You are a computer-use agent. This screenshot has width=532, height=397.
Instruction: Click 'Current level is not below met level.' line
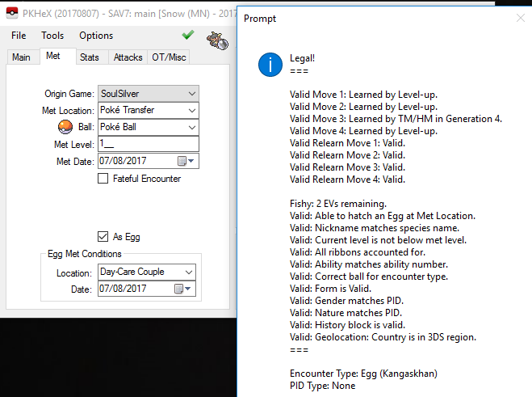click(378, 240)
